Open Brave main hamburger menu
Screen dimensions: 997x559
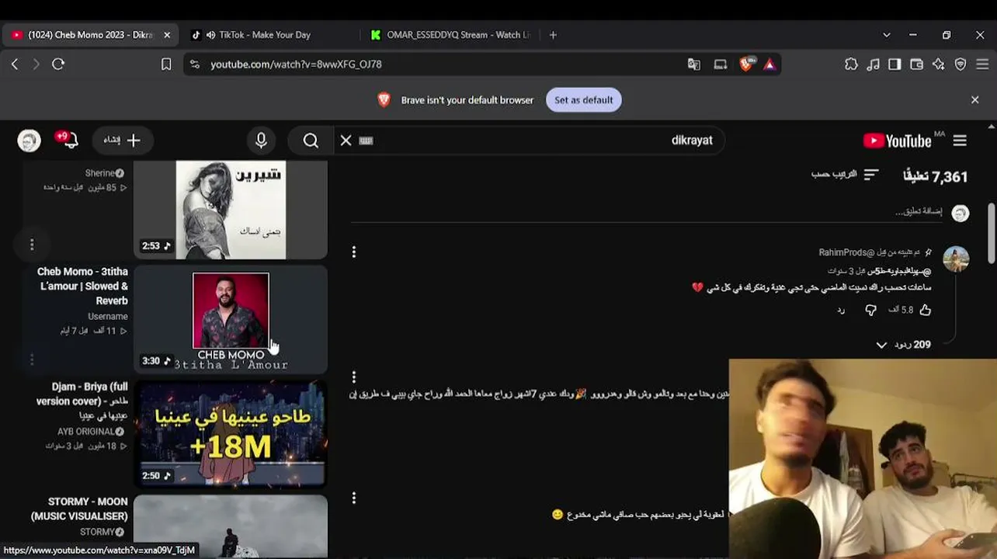point(983,64)
